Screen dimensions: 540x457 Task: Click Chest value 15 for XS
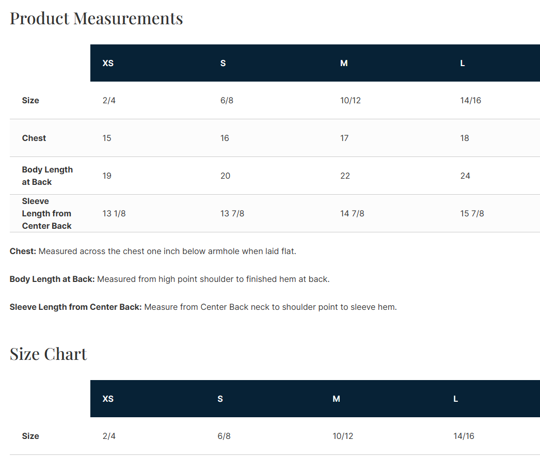pyautogui.click(x=107, y=138)
